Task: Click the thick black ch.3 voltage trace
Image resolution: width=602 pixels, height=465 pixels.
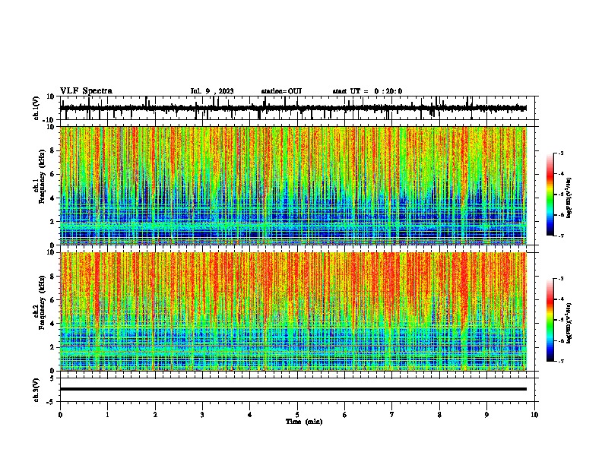Action: point(293,389)
